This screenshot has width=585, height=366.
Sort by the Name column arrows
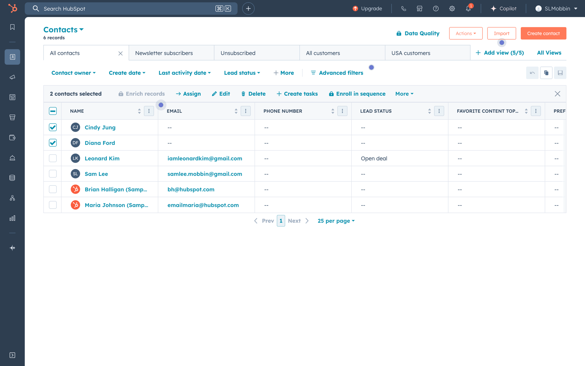(x=139, y=111)
